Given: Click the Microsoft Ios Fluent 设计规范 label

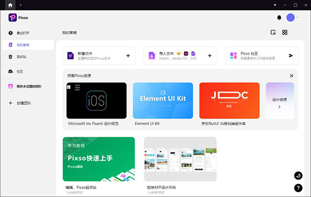Looking at the screenshot, I should (x=93, y=124).
